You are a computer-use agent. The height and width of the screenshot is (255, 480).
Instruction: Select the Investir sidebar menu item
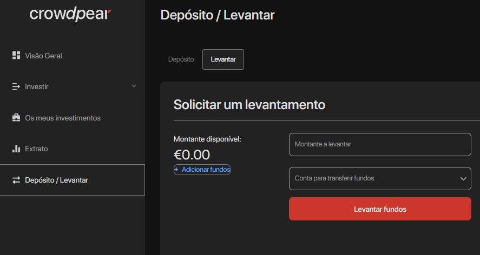pos(37,86)
